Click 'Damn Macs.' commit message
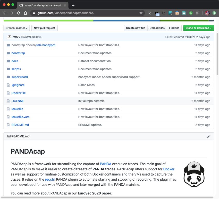The width and height of the screenshot is (219, 199). (x=87, y=85)
